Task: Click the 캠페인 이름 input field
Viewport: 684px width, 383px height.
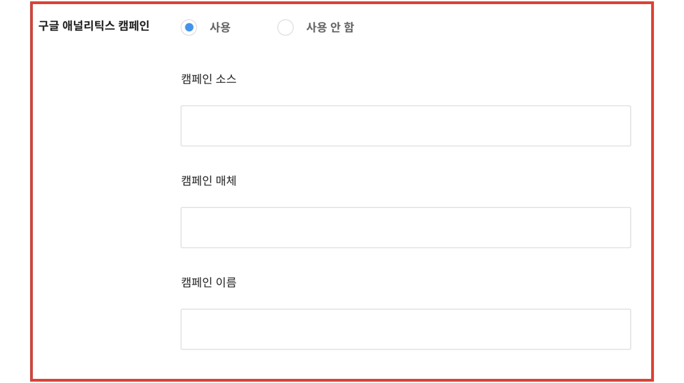Action: pyautogui.click(x=405, y=329)
